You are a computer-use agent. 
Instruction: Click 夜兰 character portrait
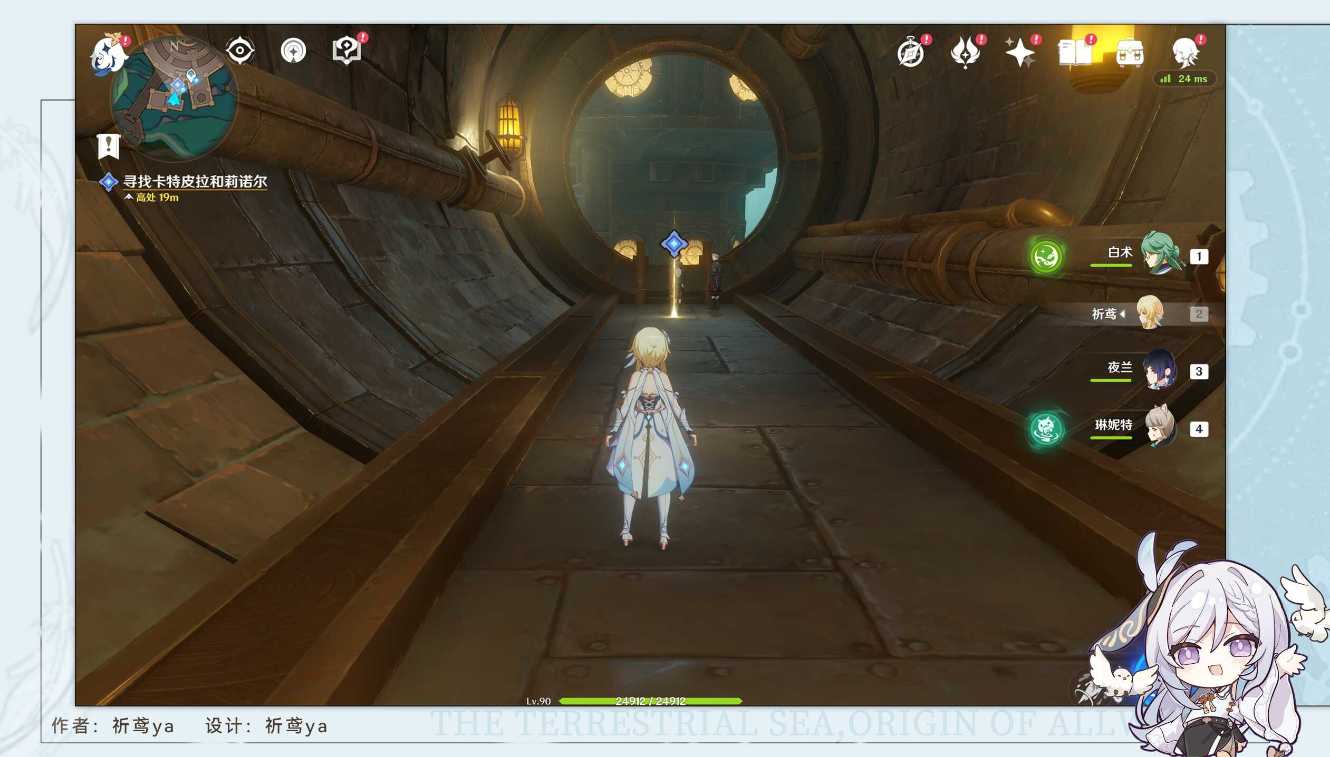(1160, 370)
